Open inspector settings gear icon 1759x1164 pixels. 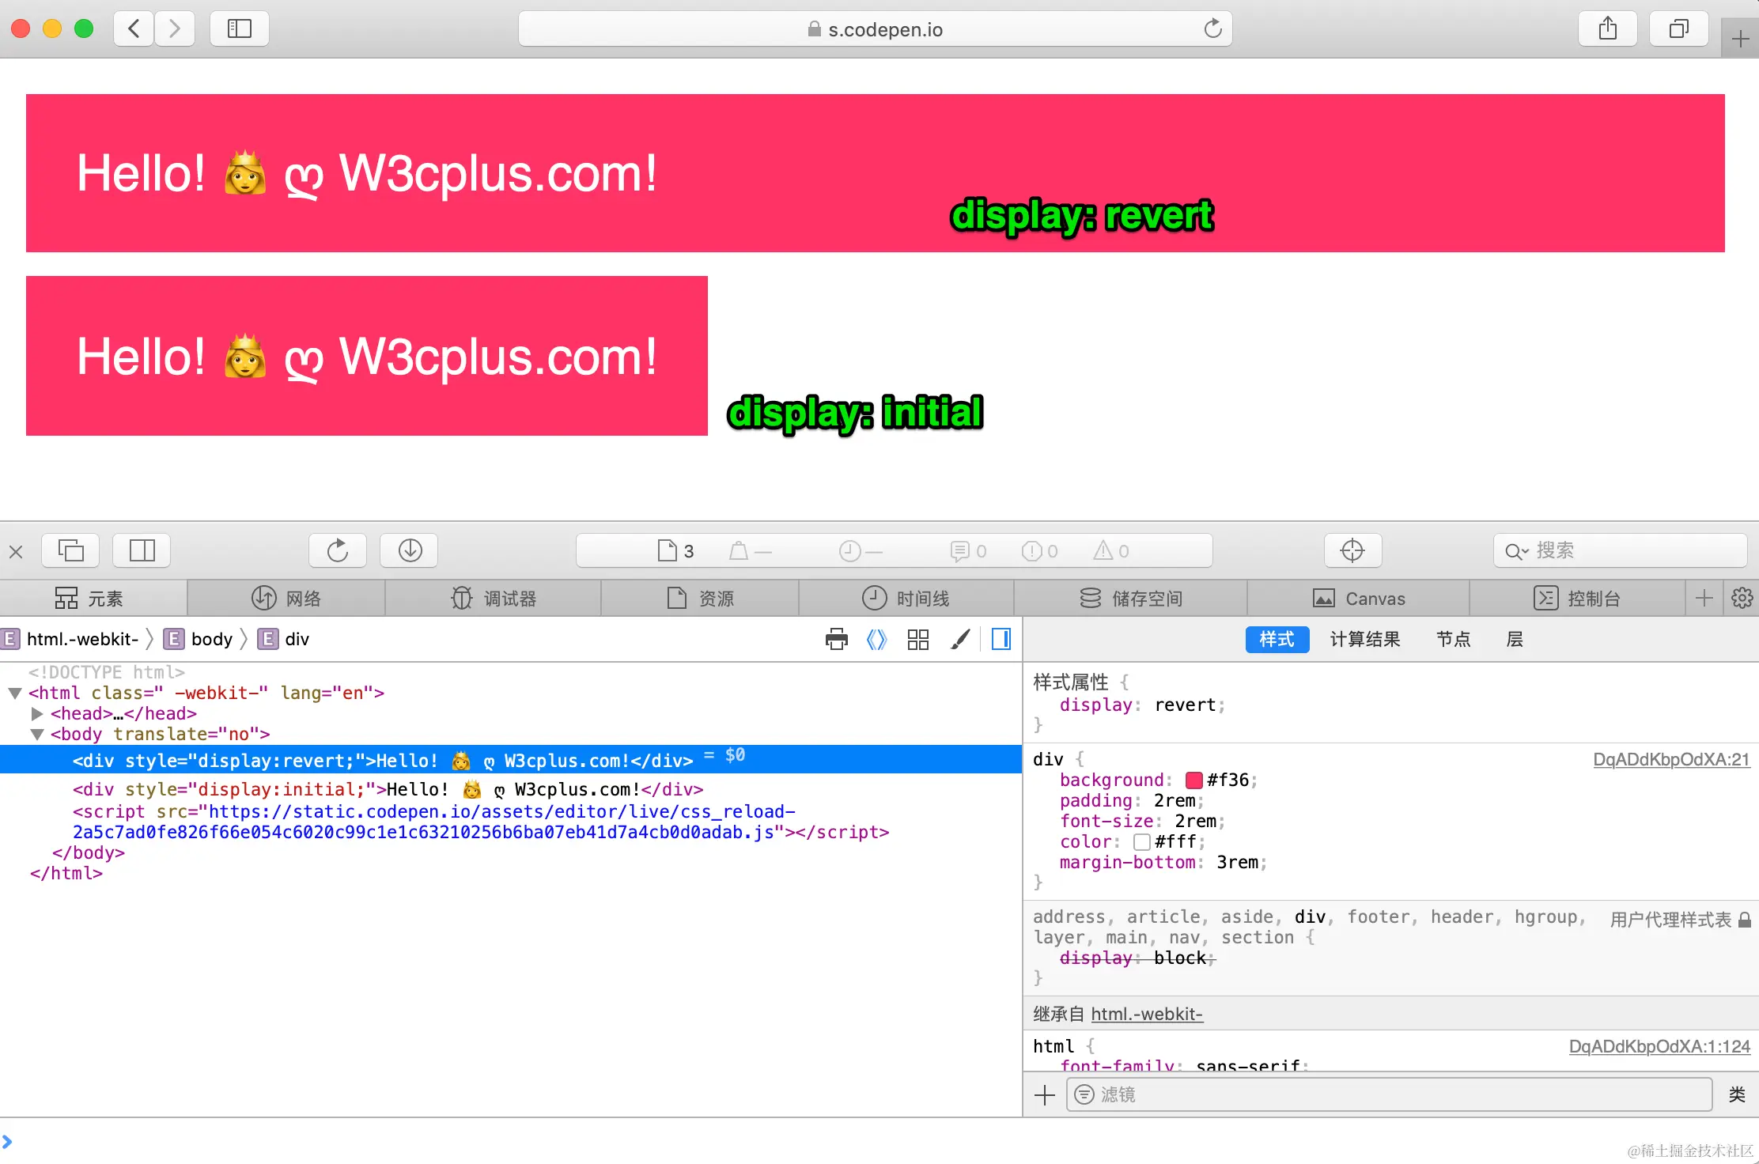point(1742,598)
